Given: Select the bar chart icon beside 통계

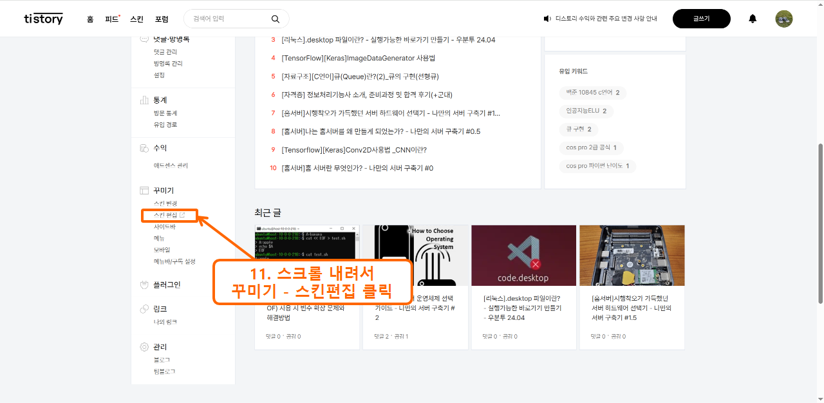Looking at the screenshot, I should click(x=143, y=100).
